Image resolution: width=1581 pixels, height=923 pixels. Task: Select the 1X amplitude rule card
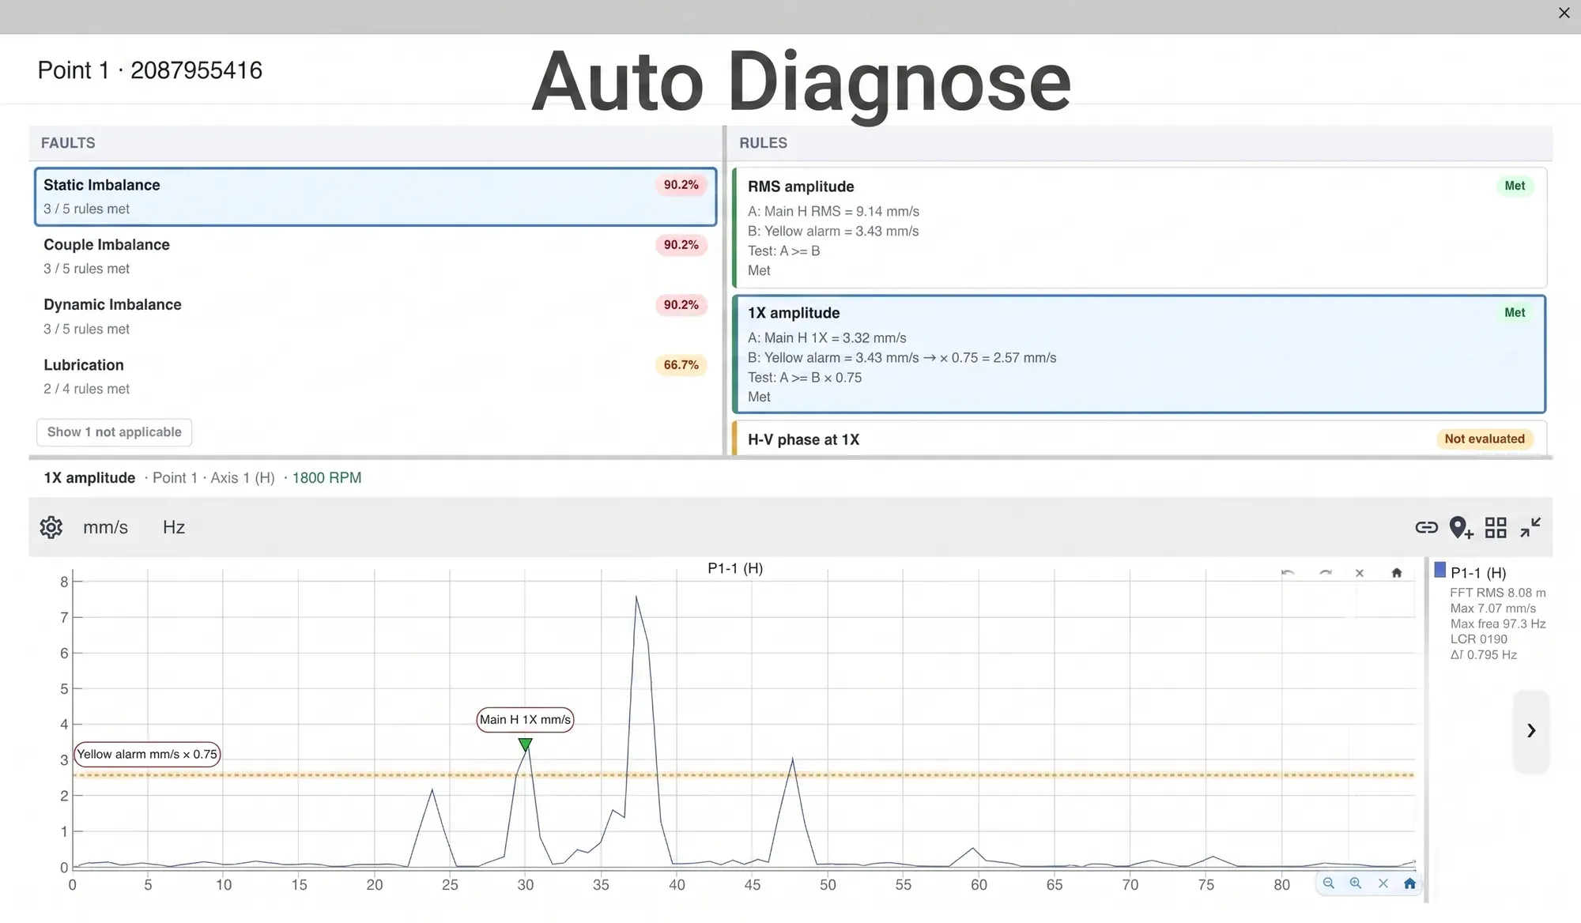(1139, 354)
